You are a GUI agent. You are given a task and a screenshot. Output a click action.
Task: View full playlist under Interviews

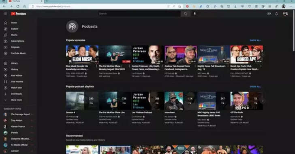(174, 123)
